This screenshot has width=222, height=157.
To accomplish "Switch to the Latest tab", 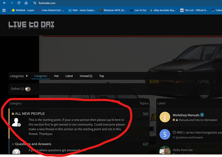I will coord(69,76).
